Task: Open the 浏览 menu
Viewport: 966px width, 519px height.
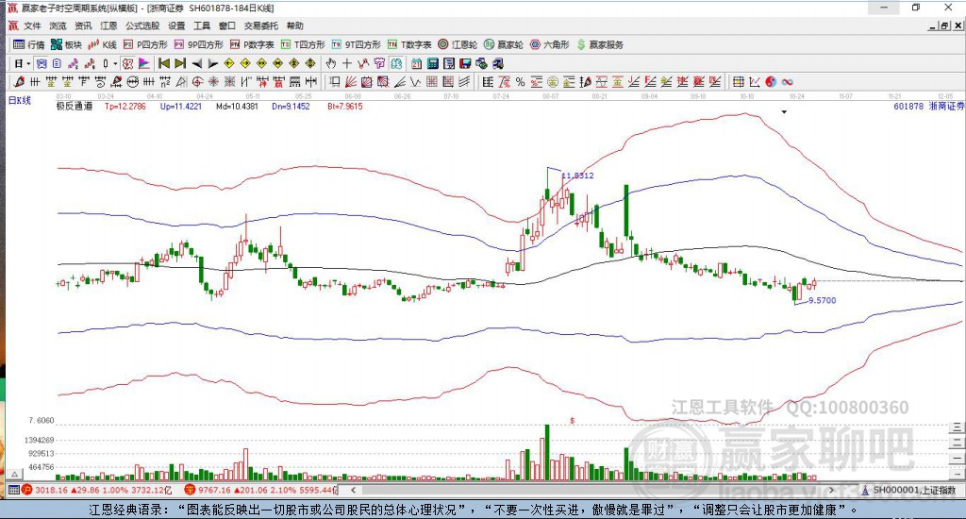Action: pos(58,25)
